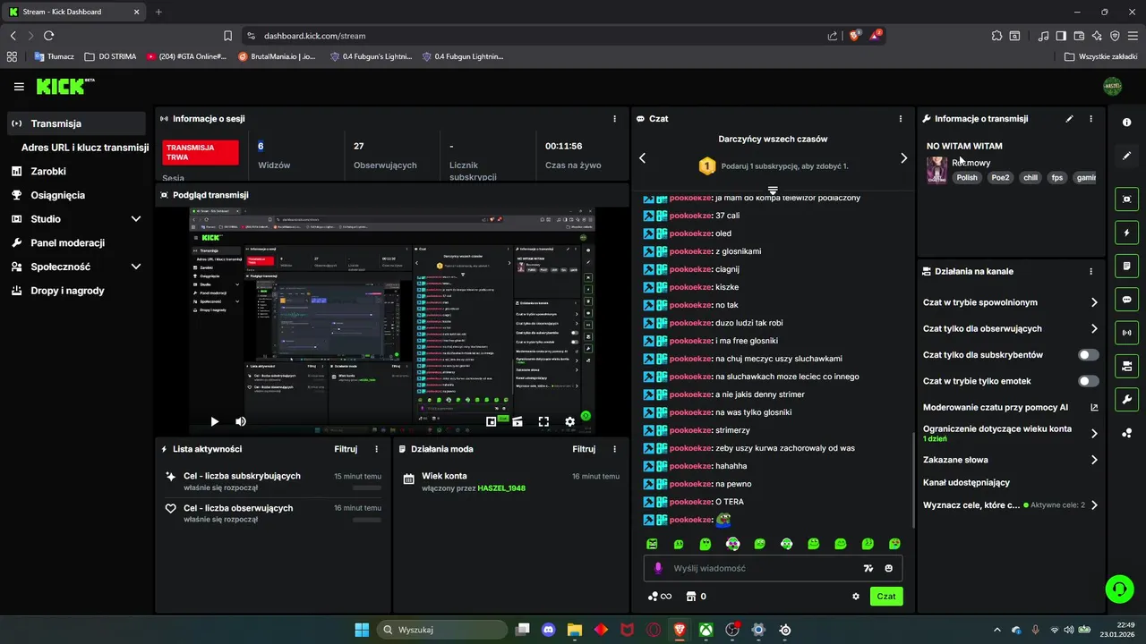Toggle the lightning activity widget icon in the sidebar
The width and height of the screenshot is (1146, 644).
click(x=1126, y=233)
